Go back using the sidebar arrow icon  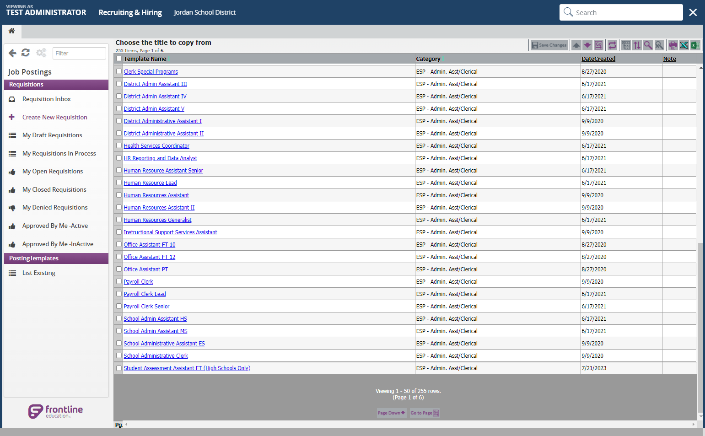pyautogui.click(x=12, y=53)
